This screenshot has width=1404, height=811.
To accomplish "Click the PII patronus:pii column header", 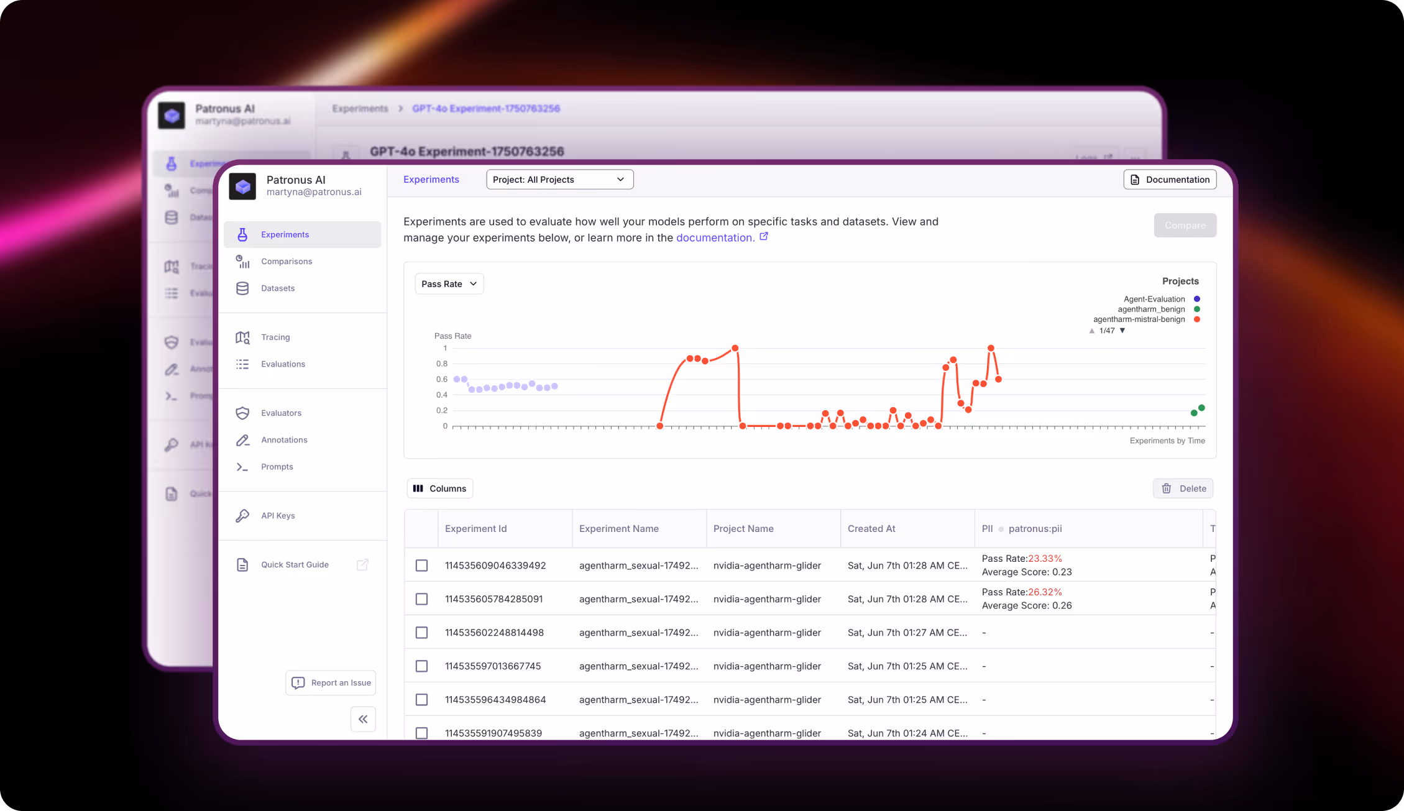I will pyautogui.click(x=1089, y=529).
